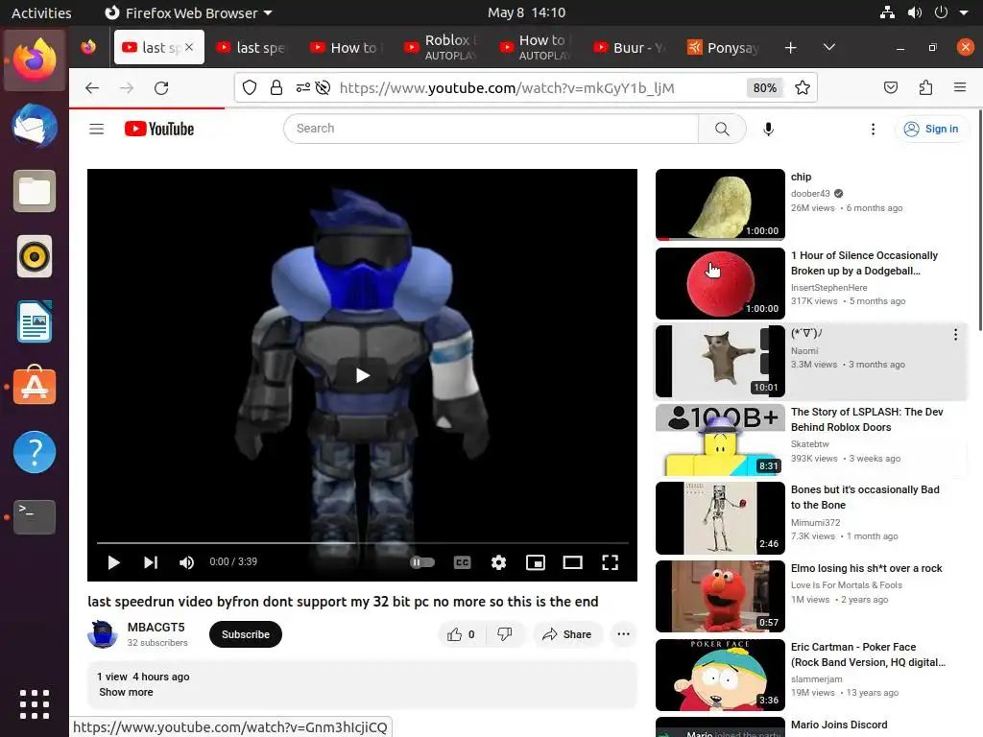Like the video with thumbs up
983x737 pixels.
[461, 634]
